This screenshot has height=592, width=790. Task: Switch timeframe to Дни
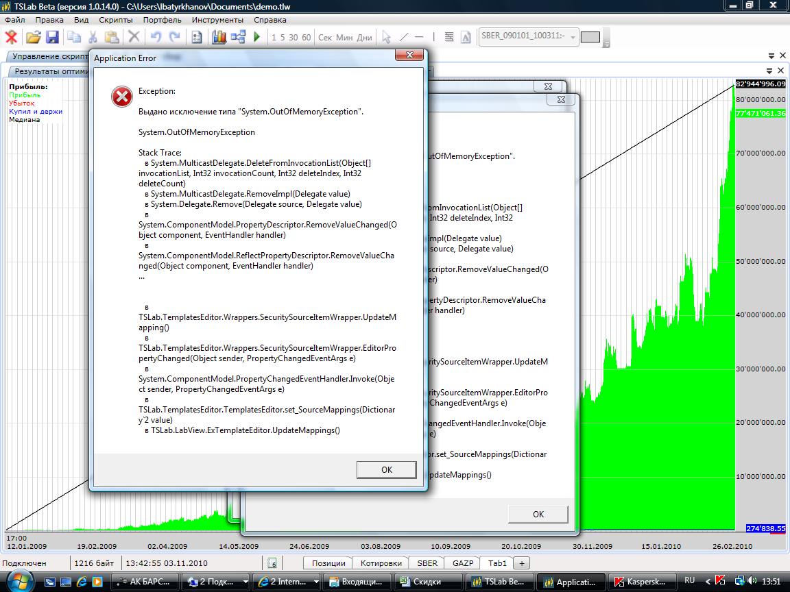point(364,37)
